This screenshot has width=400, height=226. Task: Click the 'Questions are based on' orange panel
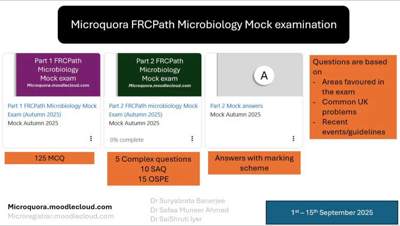[353, 97]
